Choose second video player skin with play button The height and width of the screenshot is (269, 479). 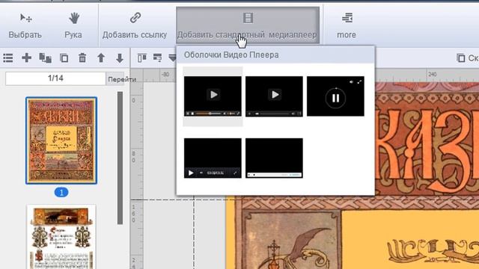[x=274, y=96]
